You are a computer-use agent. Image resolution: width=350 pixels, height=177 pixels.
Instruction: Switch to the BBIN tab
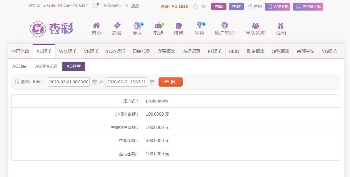(x=234, y=51)
